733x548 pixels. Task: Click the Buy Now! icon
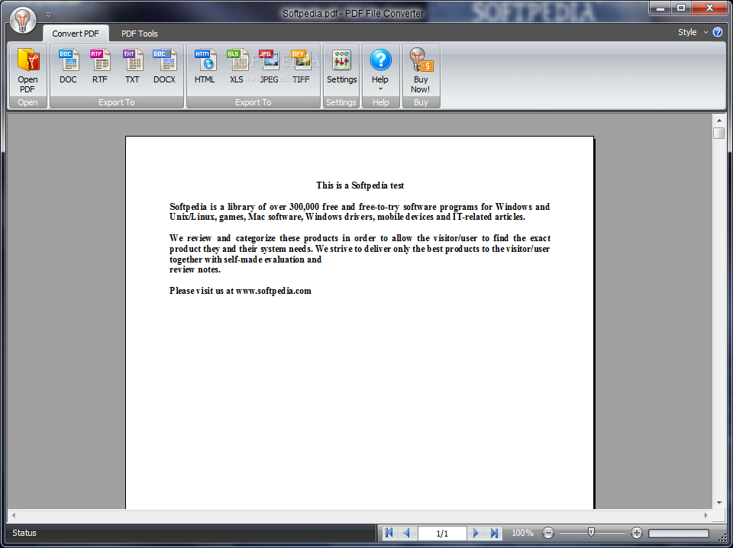click(x=421, y=70)
